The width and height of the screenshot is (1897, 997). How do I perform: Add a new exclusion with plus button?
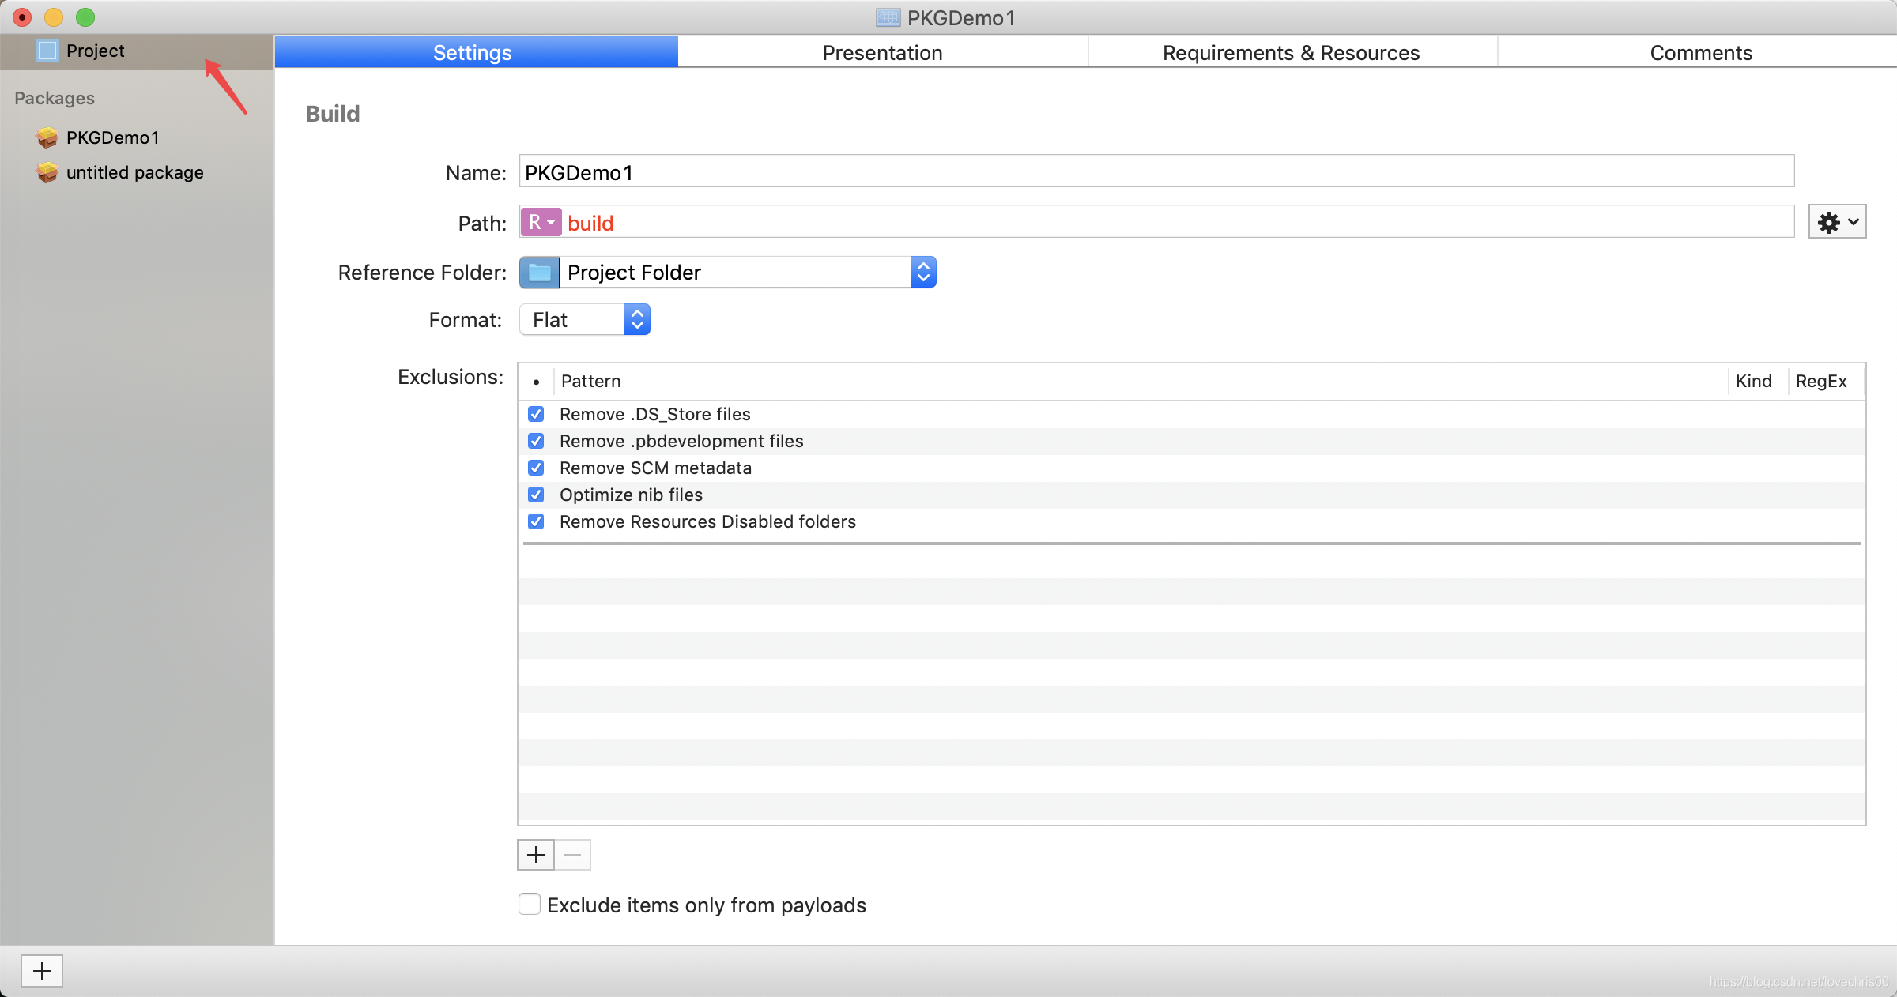click(x=536, y=855)
